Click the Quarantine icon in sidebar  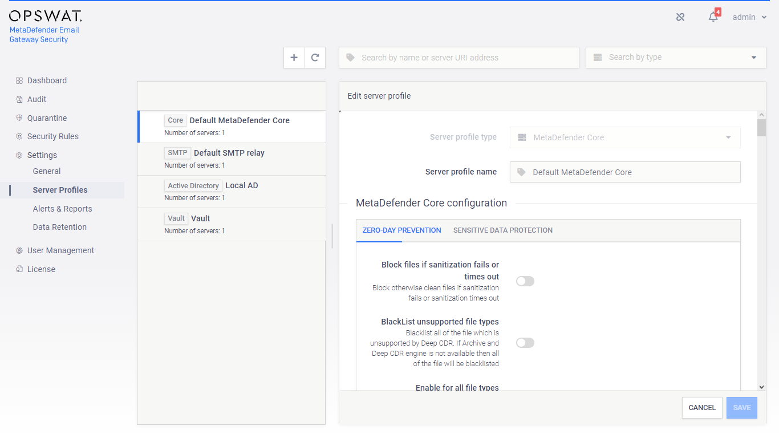(x=19, y=118)
